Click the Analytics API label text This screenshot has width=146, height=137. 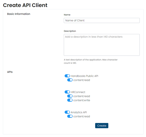[x=79, y=112]
